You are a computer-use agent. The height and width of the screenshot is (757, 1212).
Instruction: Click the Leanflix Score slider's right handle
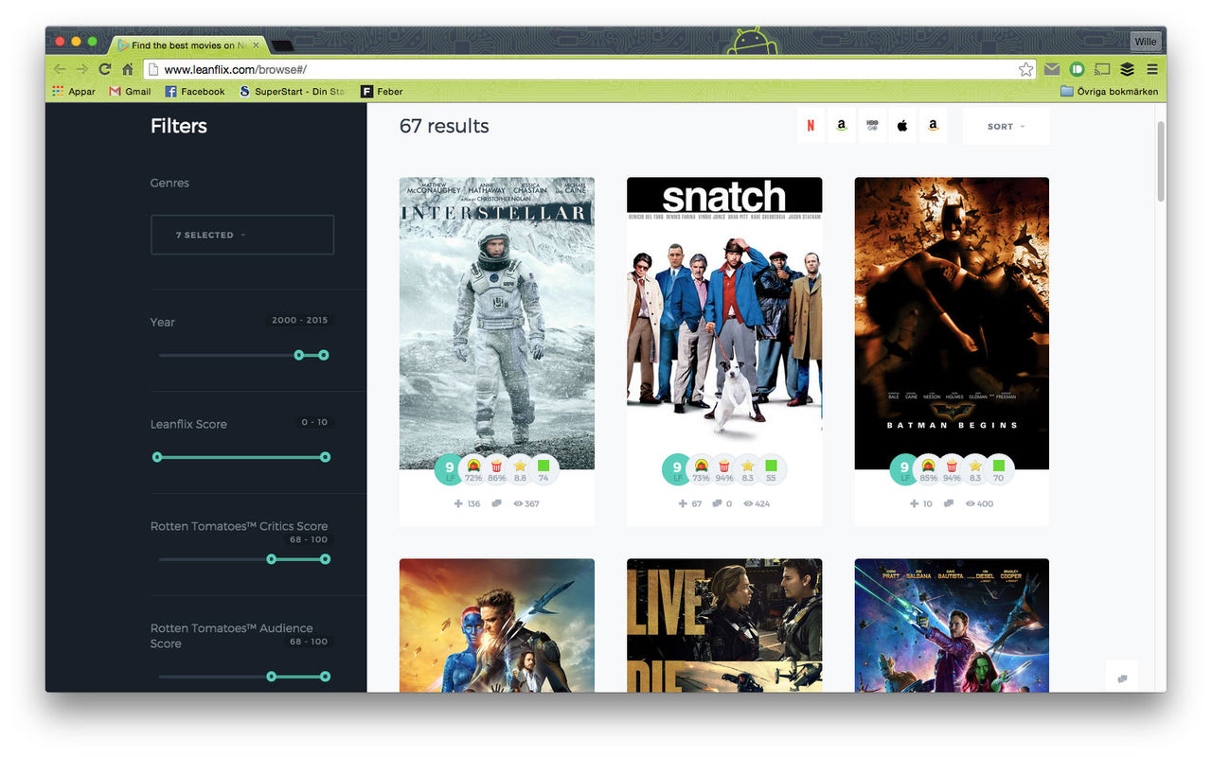pyautogui.click(x=325, y=457)
